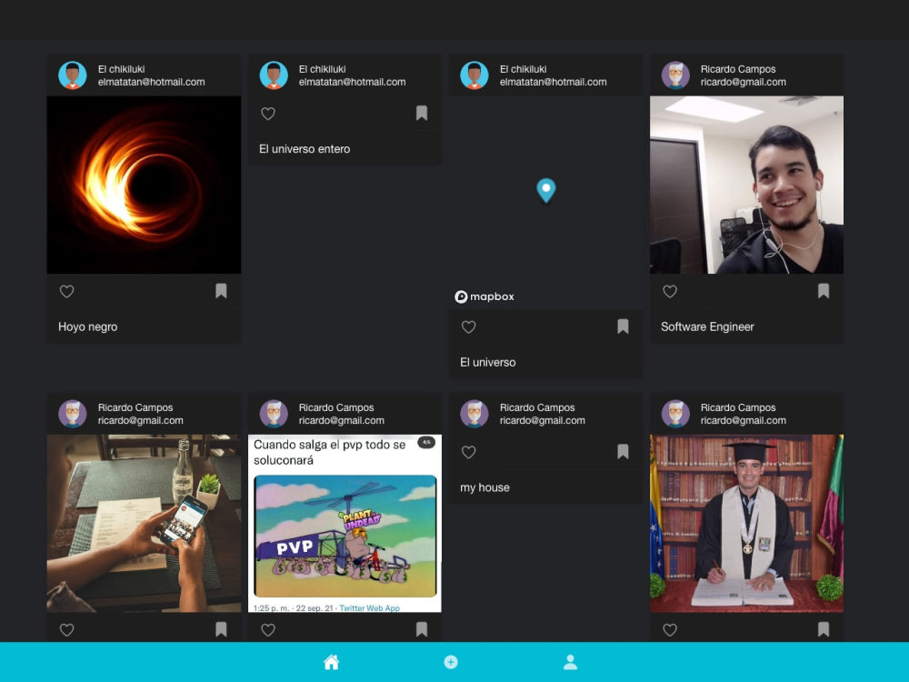
Task: Click 'Software Engineer' caption
Action: click(707, 327)
